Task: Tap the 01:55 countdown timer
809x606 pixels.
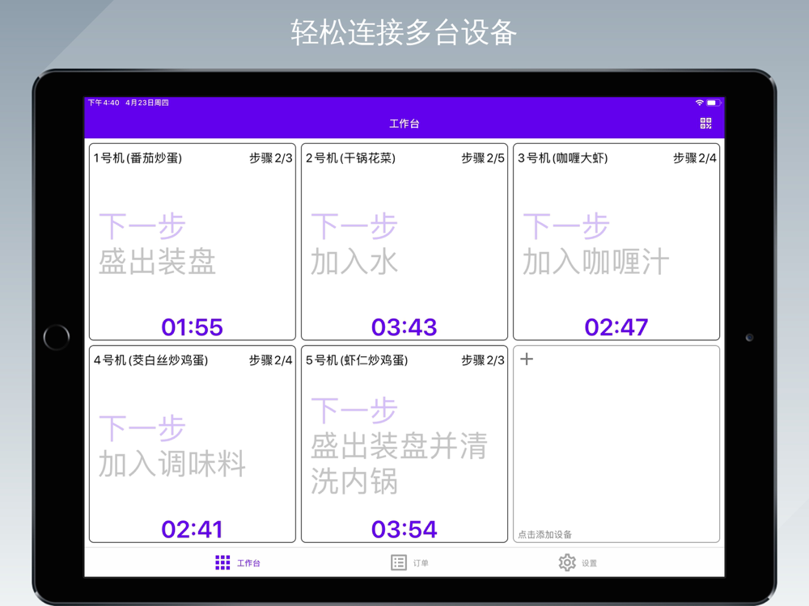Action: (192, 327)
